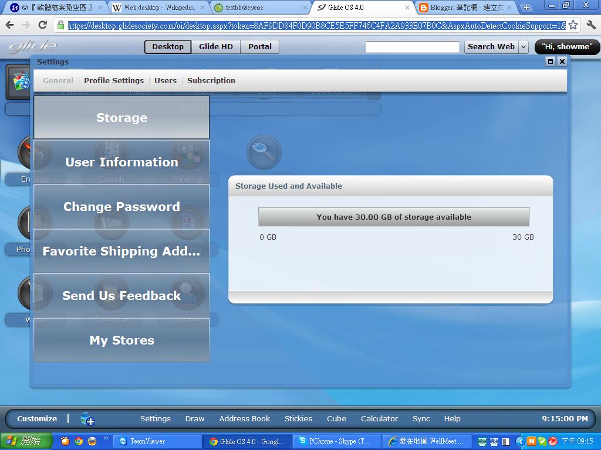Click the colorful app icon at top-left desktop
The height and width of the screenshot is (450, 601).
click(19, 81)
